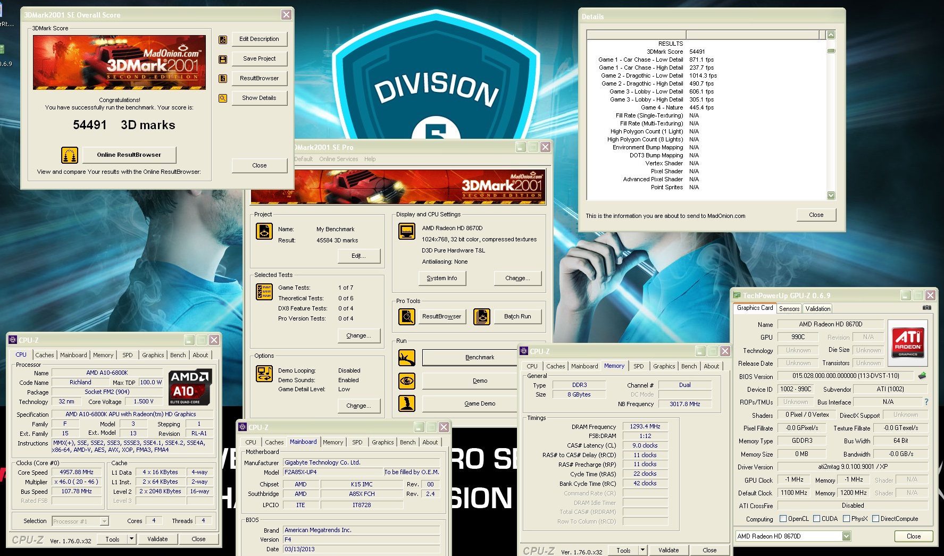Enable the PhysX checkbox in GPU-Z
The image size is (944, 556).
click(x=846, y=519)
